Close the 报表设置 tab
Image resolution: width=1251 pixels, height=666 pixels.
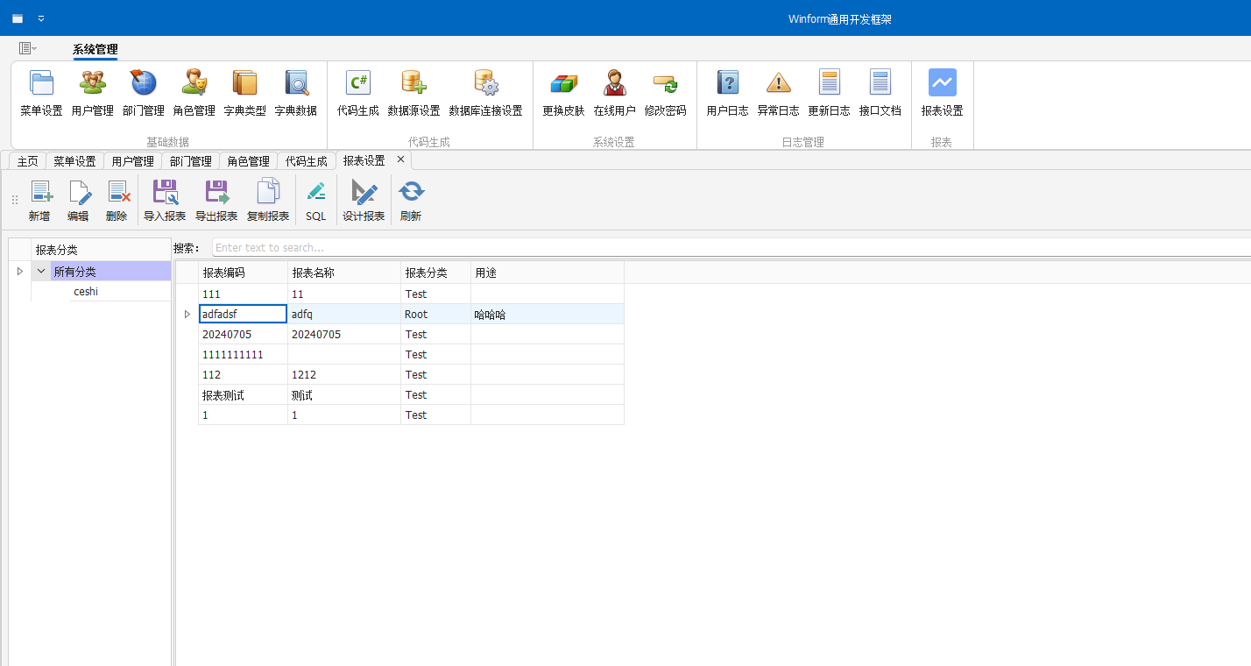400,159
